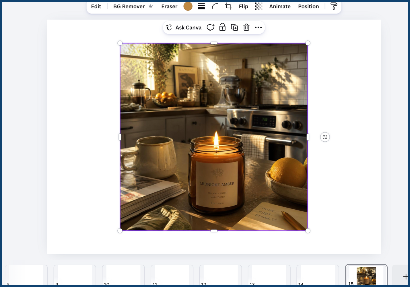Open page 12 thumbnail
Viewport: 410px width, 287px height.
pos(221,276)
